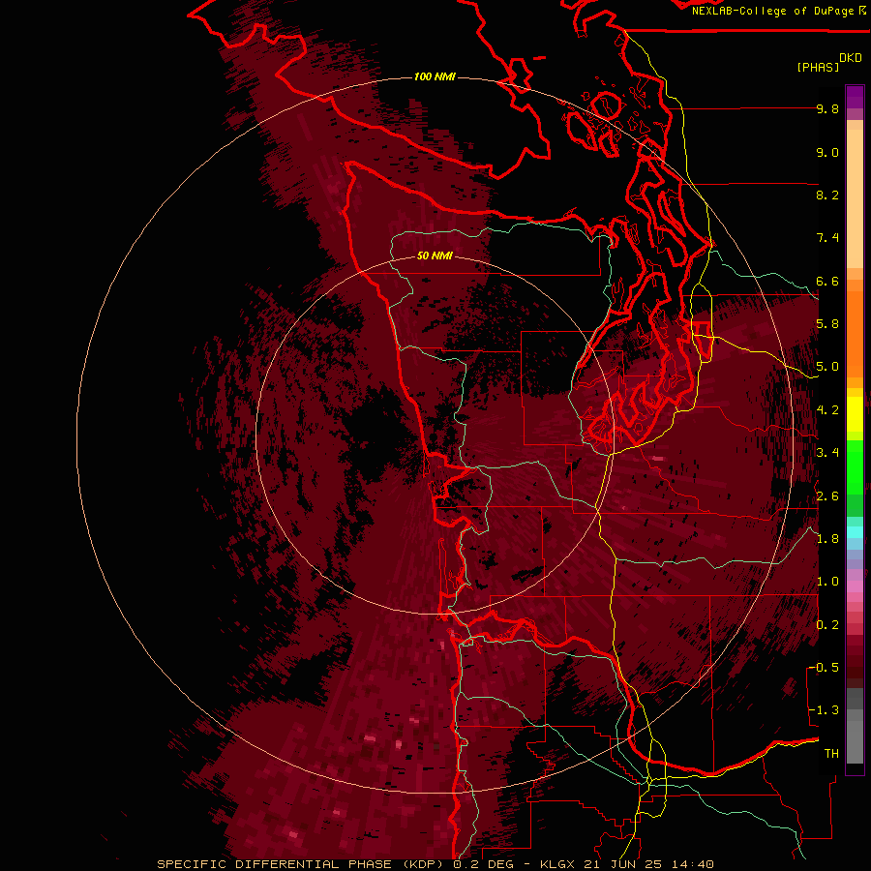Pick the dark orange color bar segment
The width and height of the screenshot is (871, 871).
[855, 335]
